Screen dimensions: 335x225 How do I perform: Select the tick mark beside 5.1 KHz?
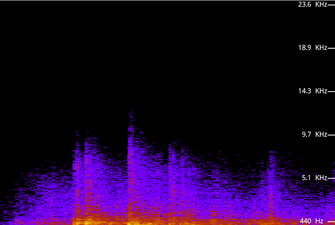click(331, 178)
